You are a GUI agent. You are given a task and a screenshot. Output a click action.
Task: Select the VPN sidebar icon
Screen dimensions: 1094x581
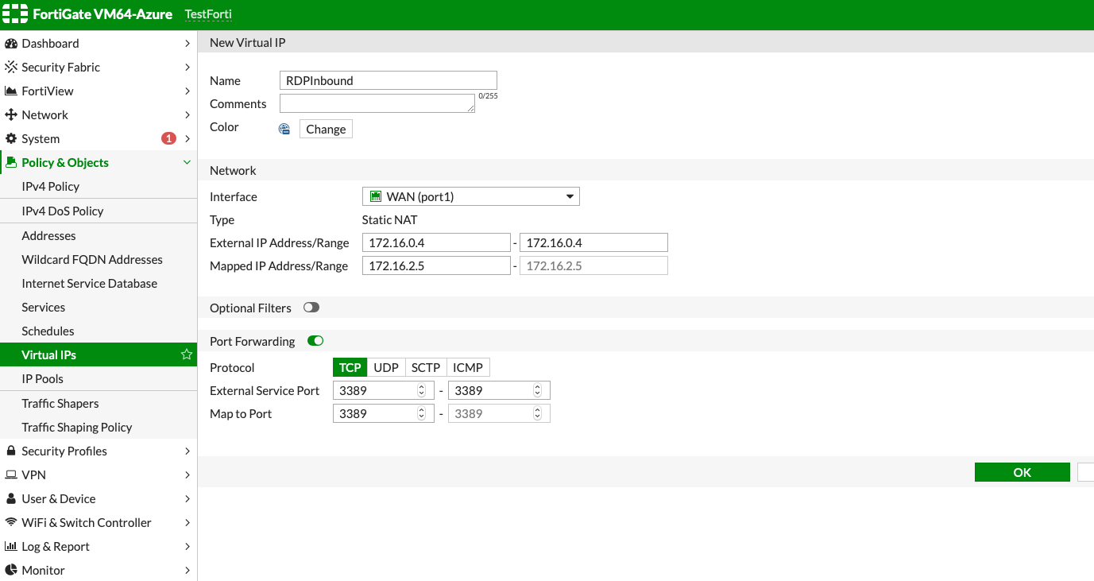(x=10, y=474)
